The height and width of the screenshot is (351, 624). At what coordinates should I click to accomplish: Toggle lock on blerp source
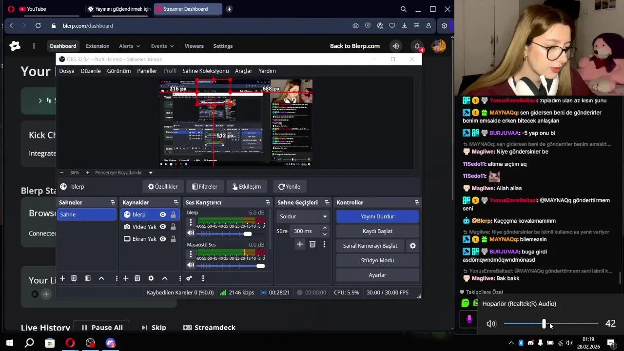(x=173, y=214)
